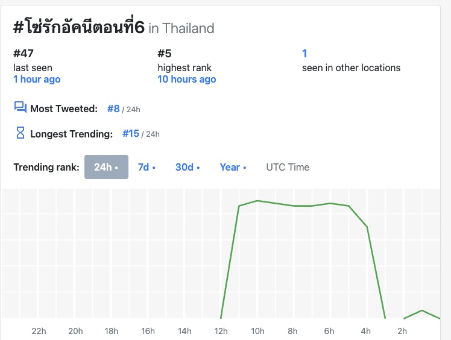Screen dimensions: 451x340
Task: Open the #15 Longest Trending rank link
Action: (131, 133)
